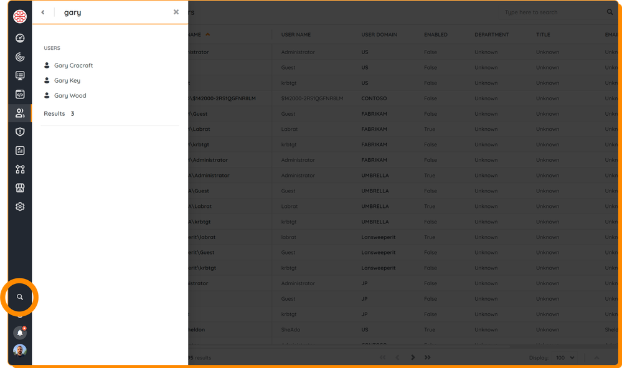Open the Reports chart icon in sidebar
Screen dimensions: 622x368
[x=20, y=151]
